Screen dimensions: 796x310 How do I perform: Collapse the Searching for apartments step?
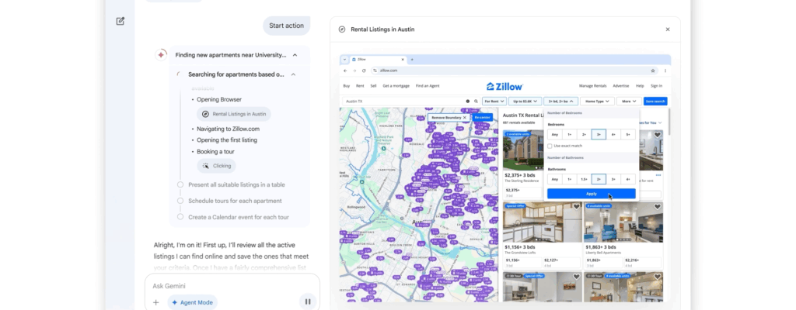click(x=293, y=74)
